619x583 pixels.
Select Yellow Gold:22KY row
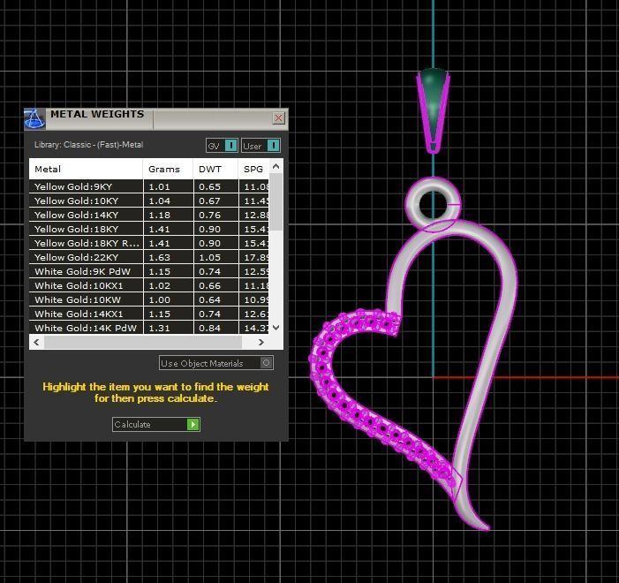(x=149, y=257)
